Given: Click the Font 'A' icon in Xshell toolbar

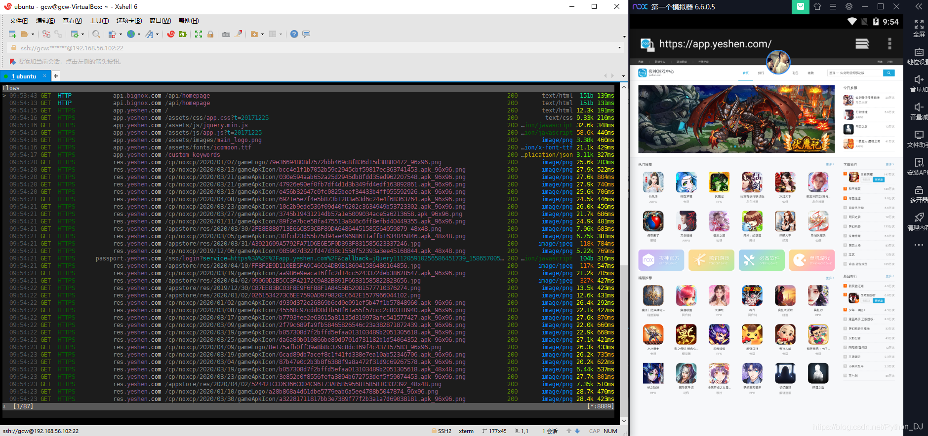Looking at the screenshot, I should 149,34.
